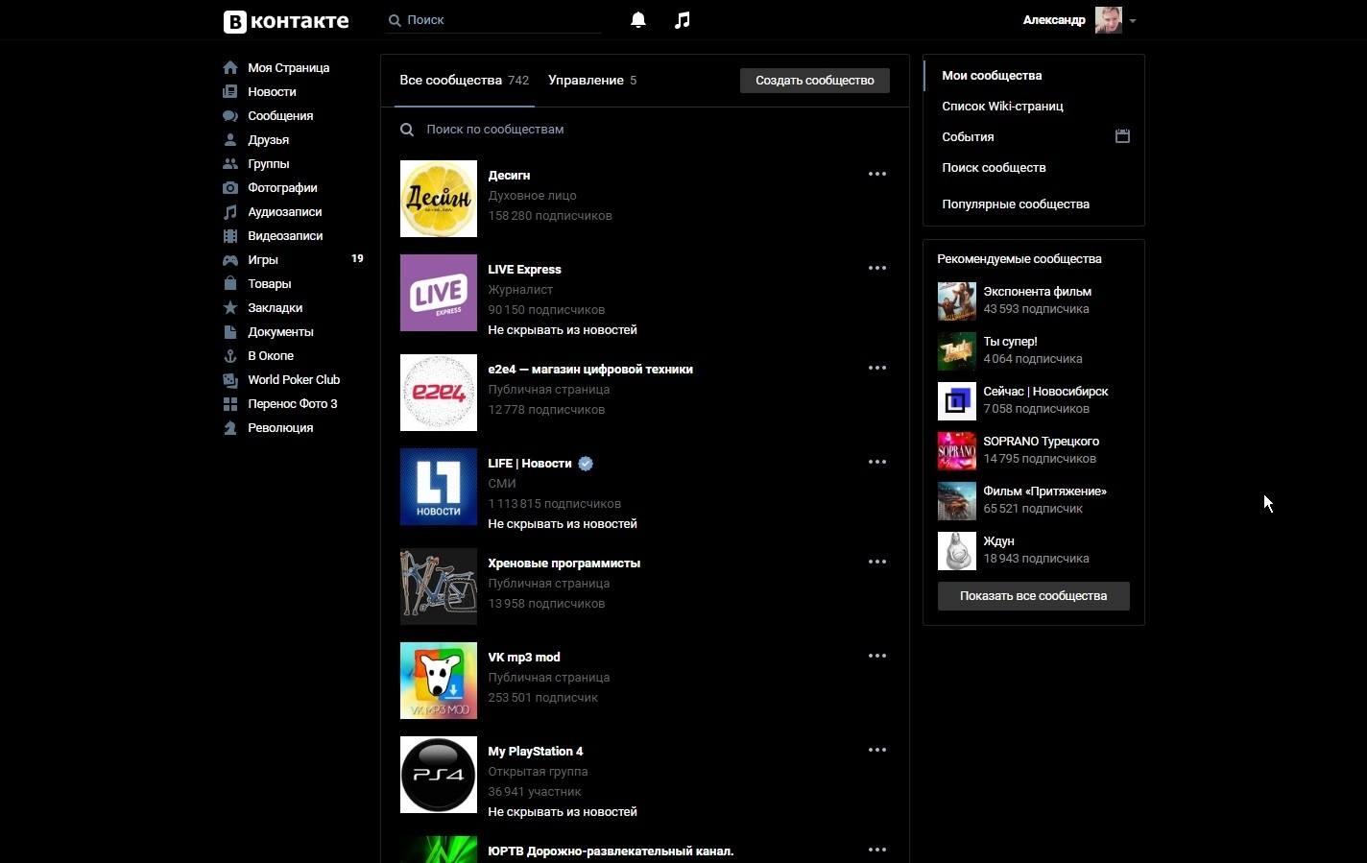Open recommended community Экспонента фильм

coord(1037,291)
